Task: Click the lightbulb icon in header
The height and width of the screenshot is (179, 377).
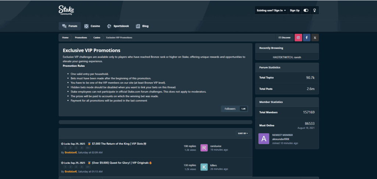Action: (x=314, y=11)
